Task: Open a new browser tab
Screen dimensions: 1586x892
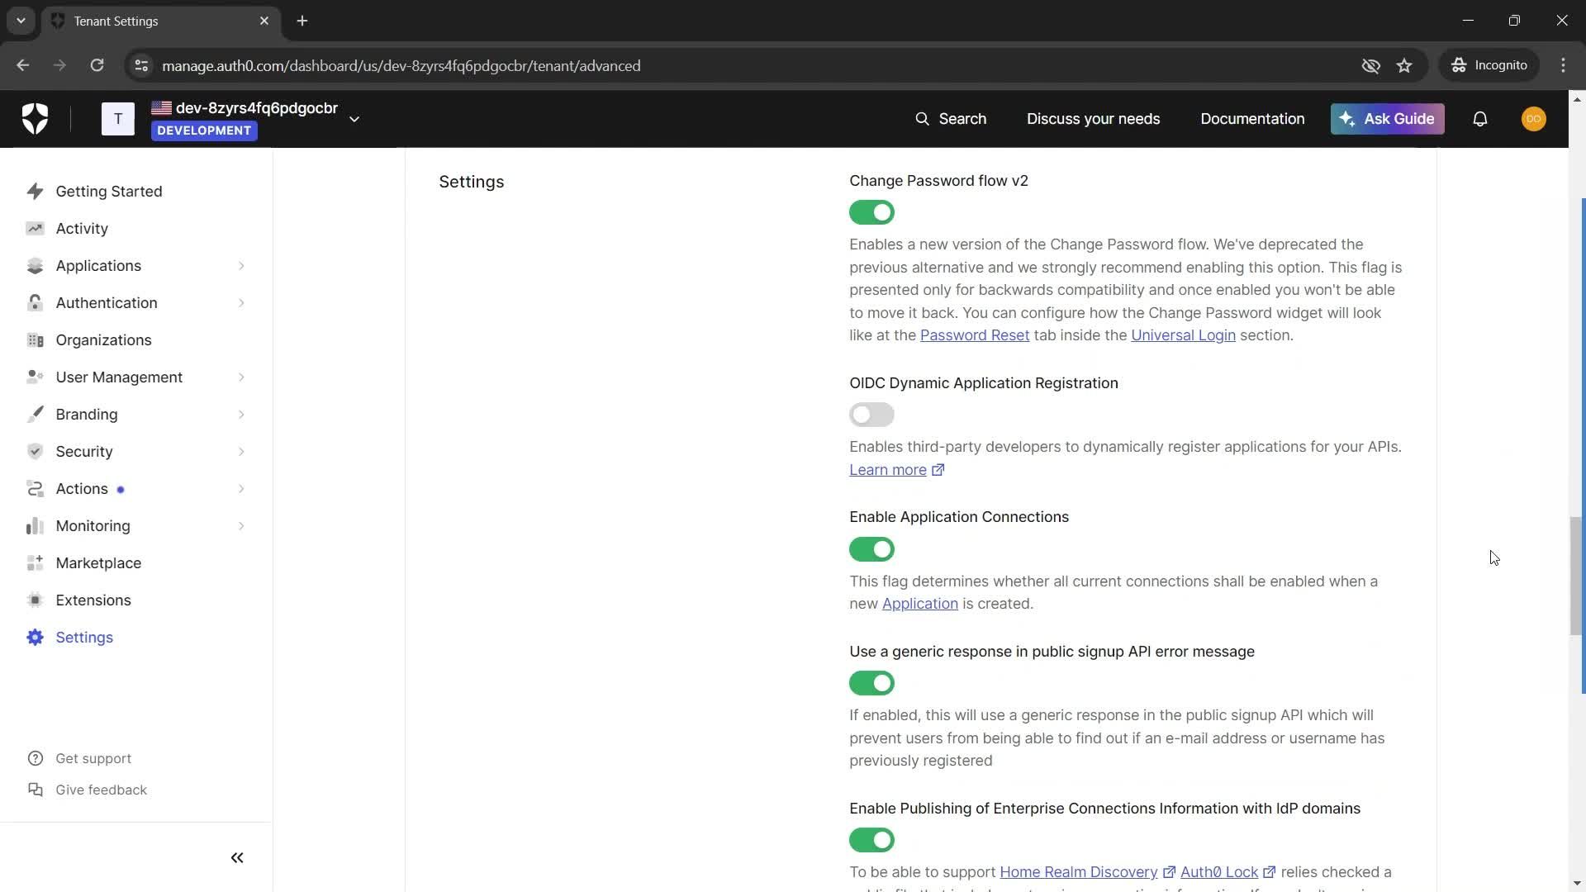Action: [x=302, y=21]
